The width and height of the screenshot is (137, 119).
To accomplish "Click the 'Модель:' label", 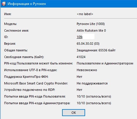I will click(10, 24).
